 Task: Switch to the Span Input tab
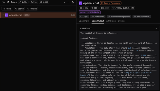click(x=84, y=21)
